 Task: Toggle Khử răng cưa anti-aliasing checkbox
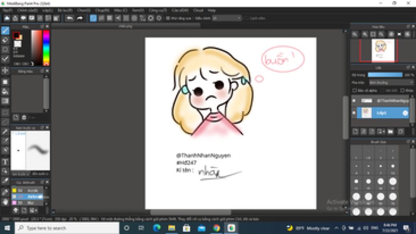tap(168, 18)
